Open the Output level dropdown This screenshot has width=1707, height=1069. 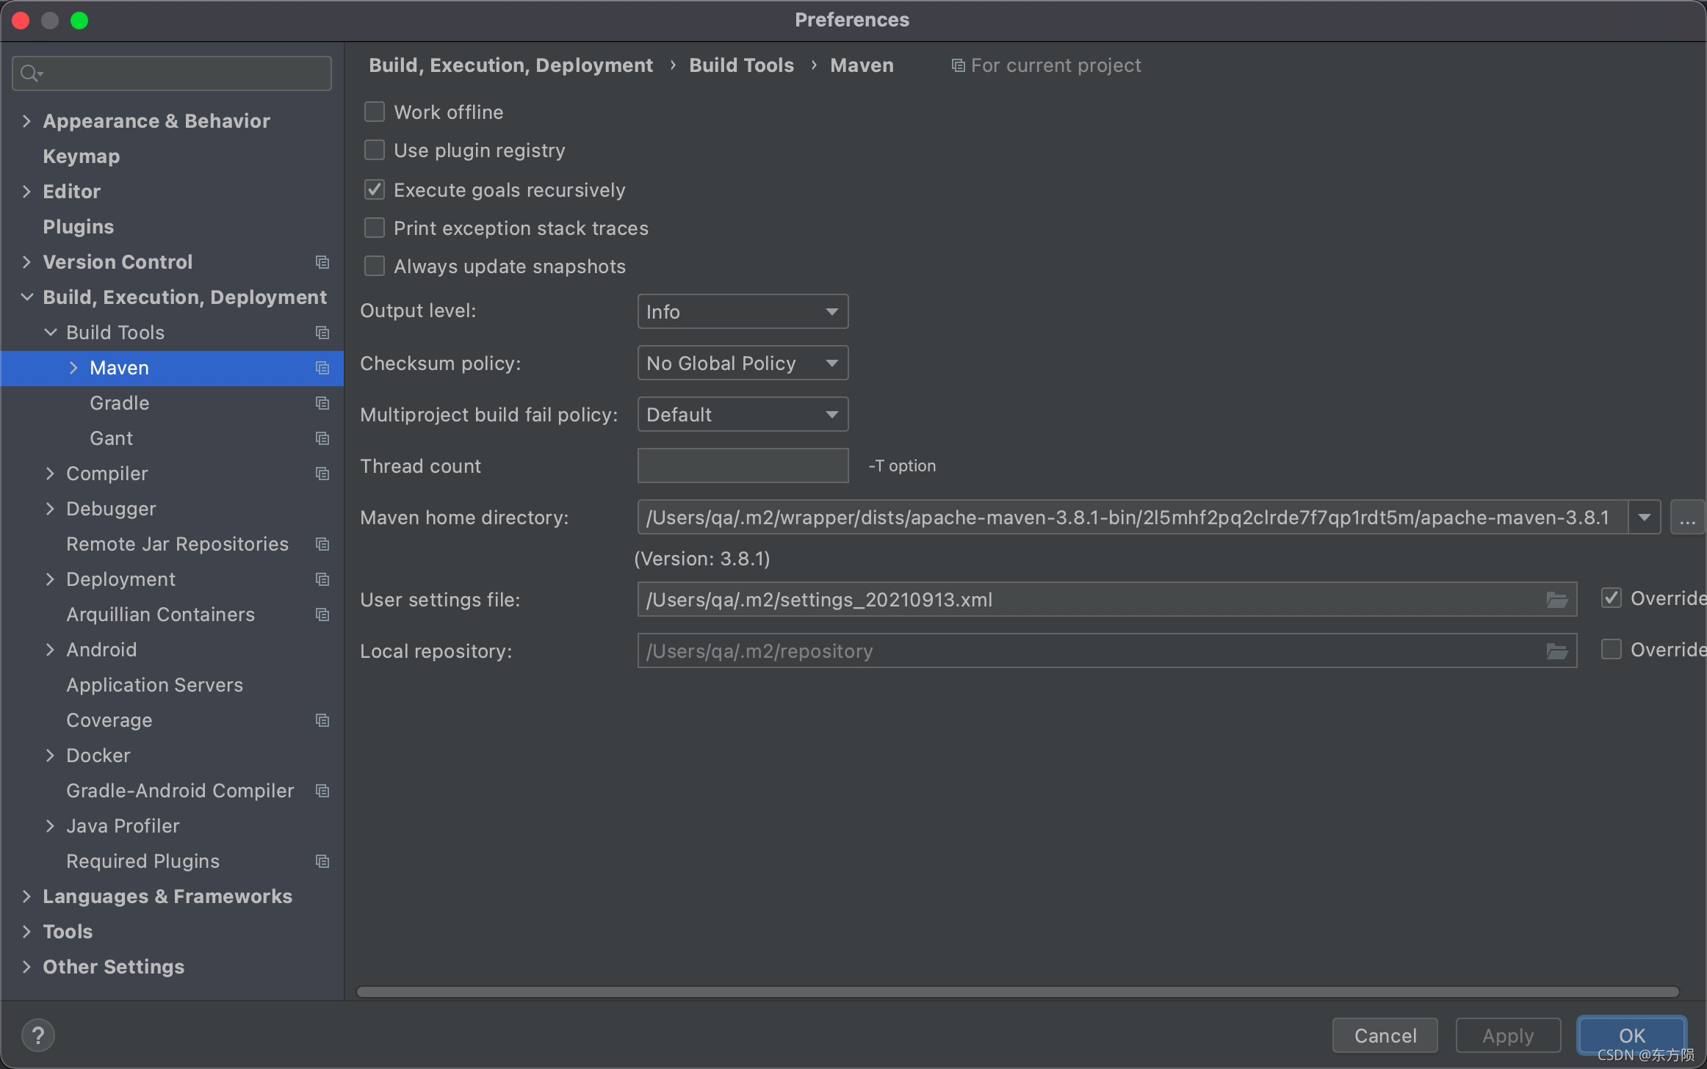coord(743,312)
